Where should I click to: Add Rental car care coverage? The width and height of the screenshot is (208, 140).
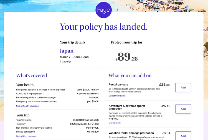point(183,88)
